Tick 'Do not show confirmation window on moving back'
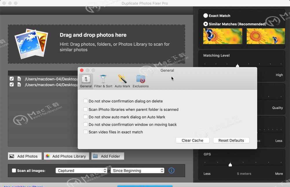The image size is (290, 187). (85, 124)
